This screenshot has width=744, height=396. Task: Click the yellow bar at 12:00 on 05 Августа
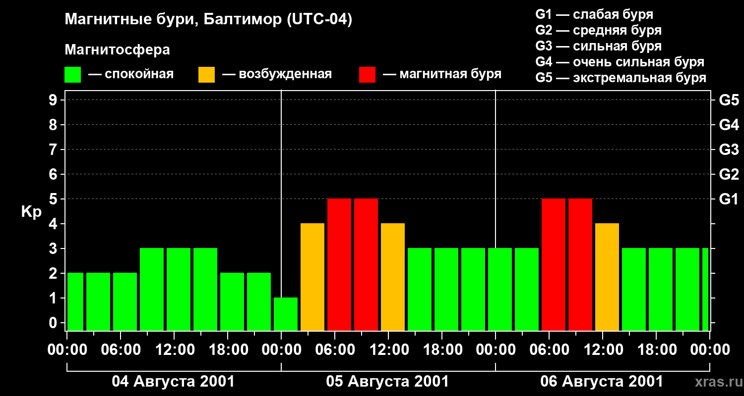tap(393, 277)
